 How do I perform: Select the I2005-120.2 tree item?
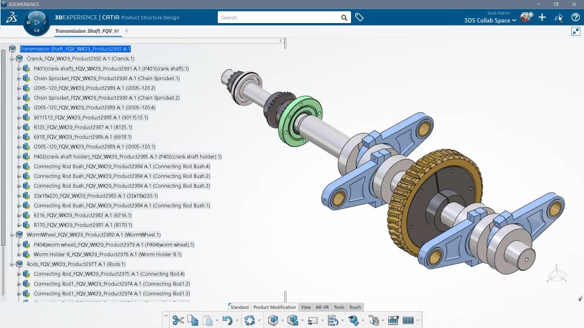coord(94,88)
